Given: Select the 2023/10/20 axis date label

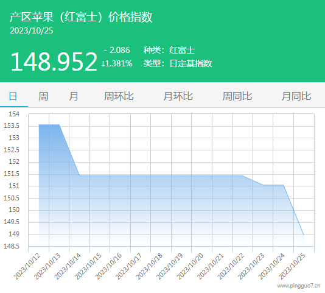Looking at the screenshot, I should coord(190,266).
